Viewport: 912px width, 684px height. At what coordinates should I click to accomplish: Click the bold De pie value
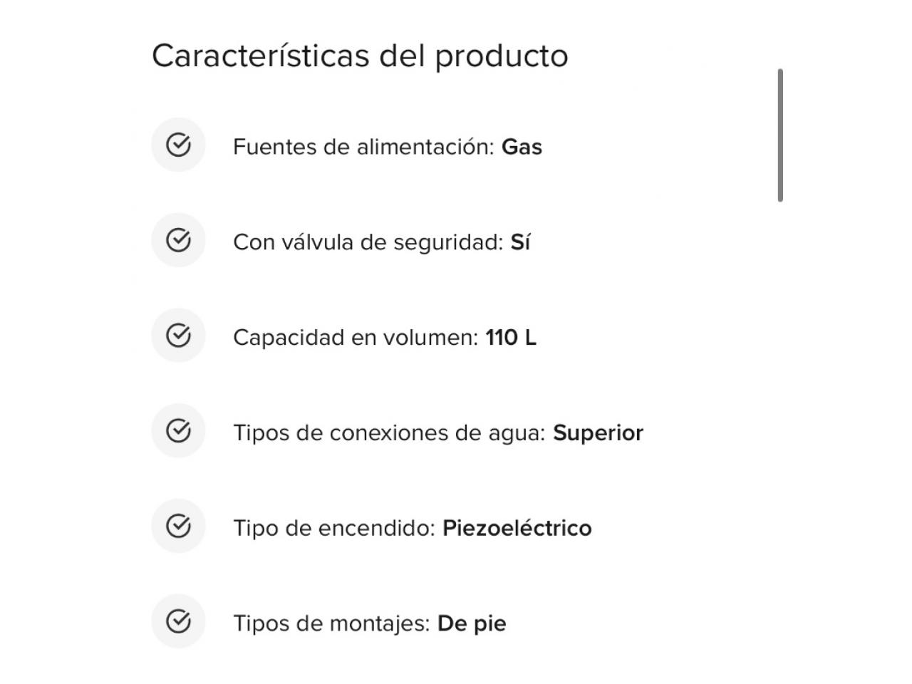472,624
